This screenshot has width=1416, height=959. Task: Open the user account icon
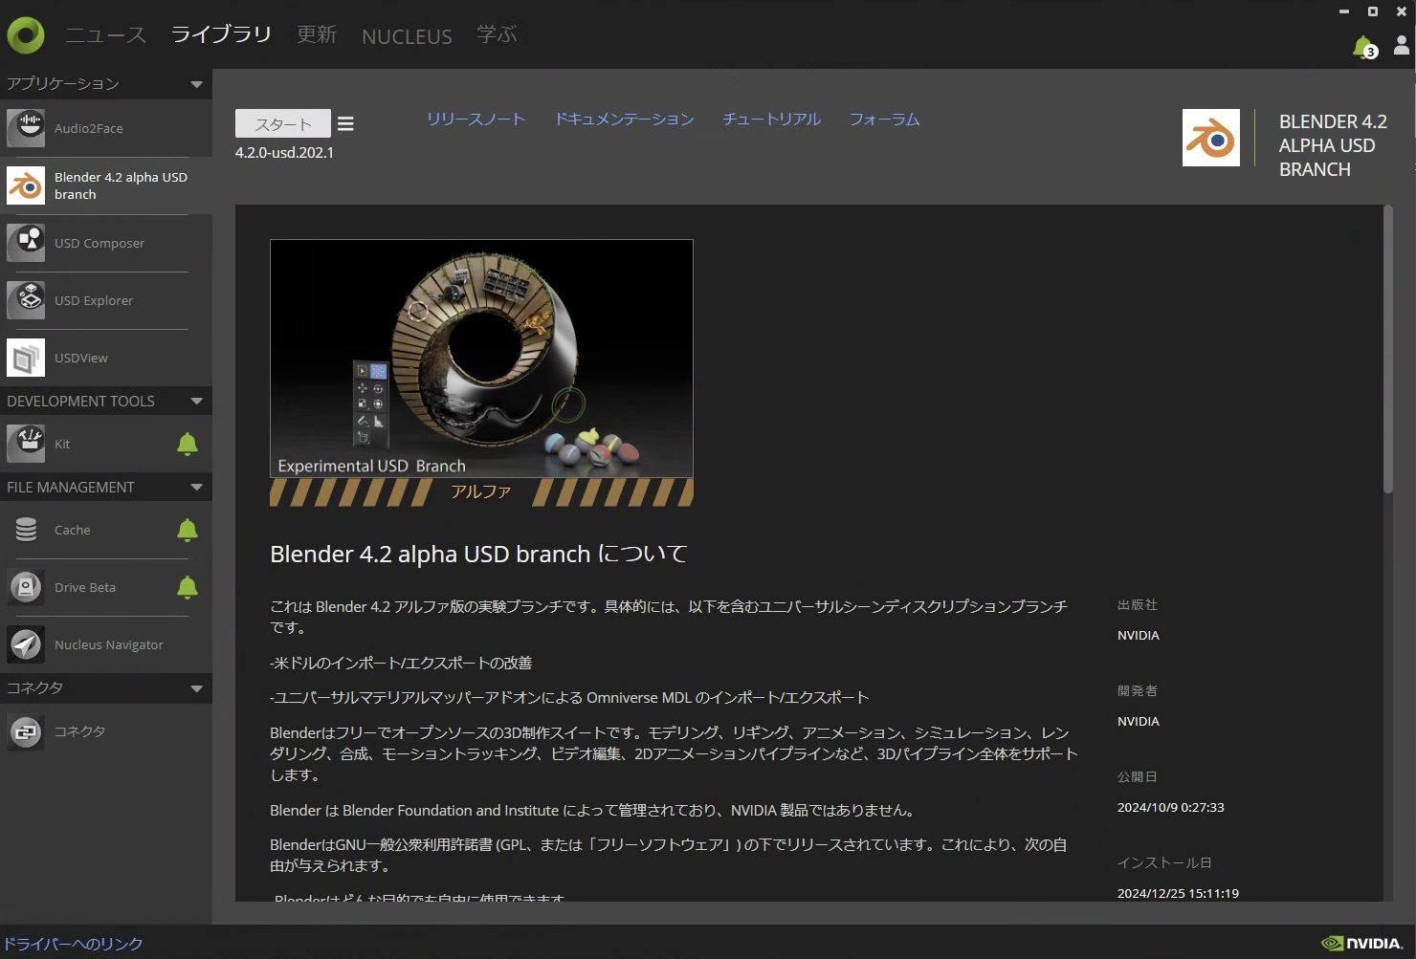1401,44
